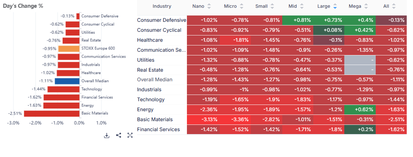The image size is (413, 157).
Task: Sort by Micro column arrows
Action: click(x=242, y=6)
